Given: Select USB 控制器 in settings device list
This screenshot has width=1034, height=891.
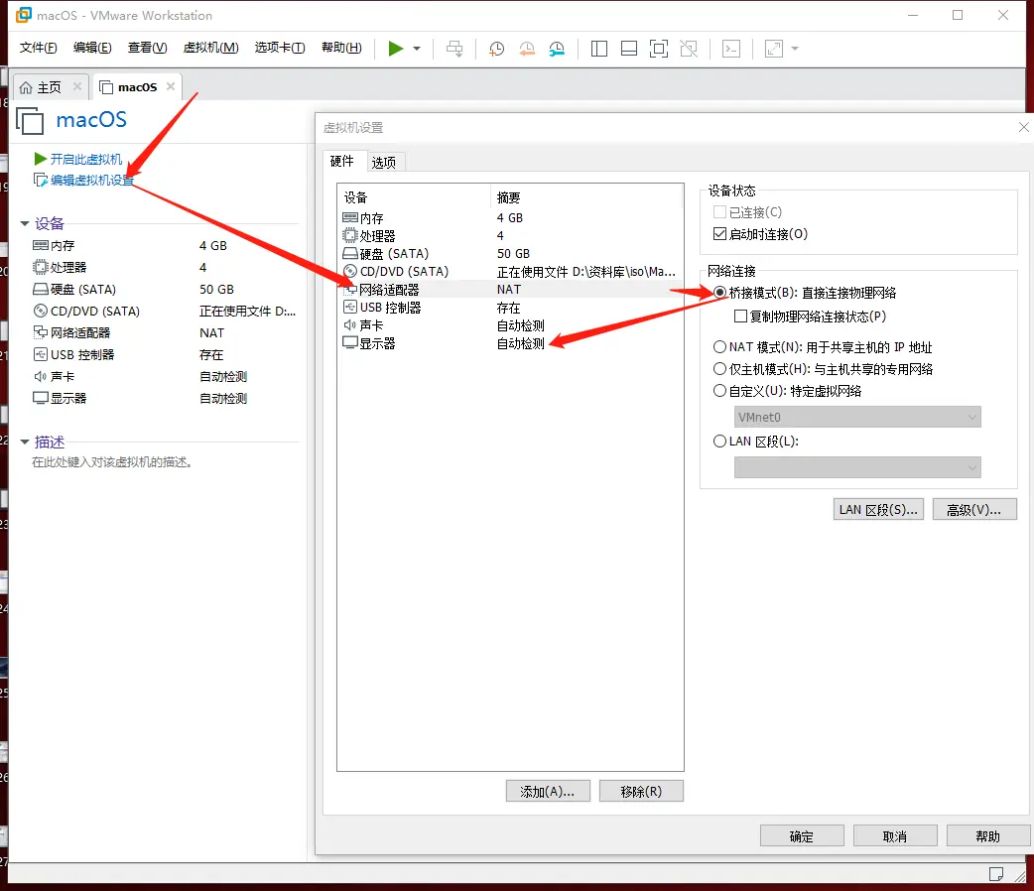Looking at the screenshot, I should [x=510, y=308].
